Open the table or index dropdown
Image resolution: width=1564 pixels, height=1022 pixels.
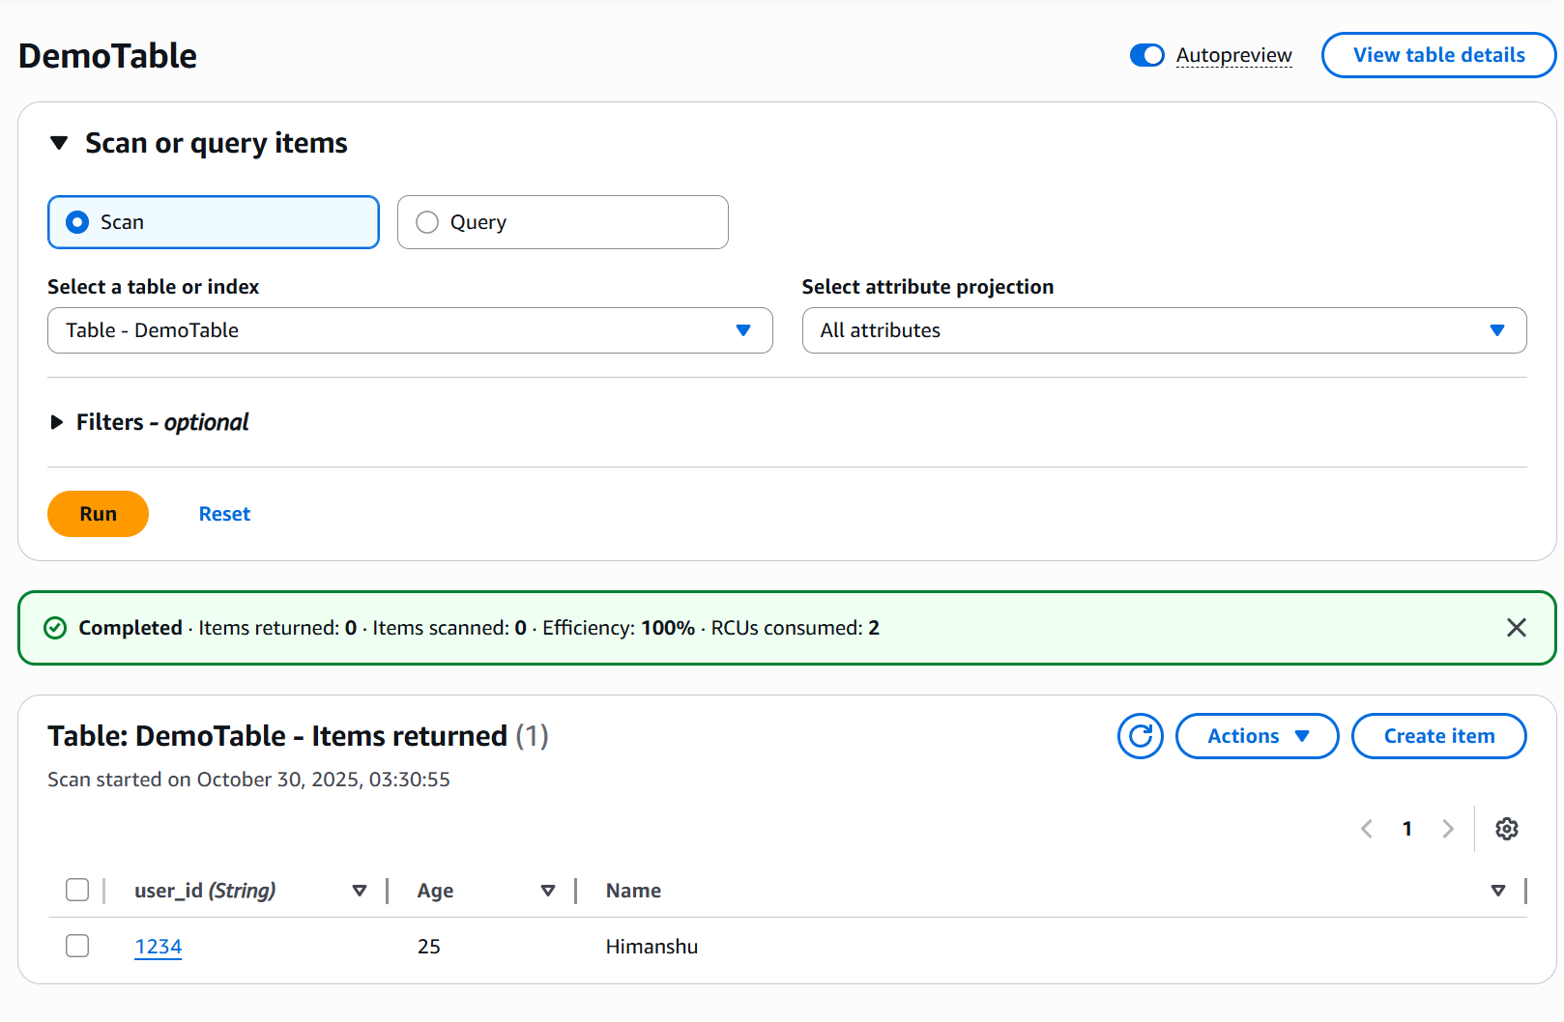pos(410,330)
